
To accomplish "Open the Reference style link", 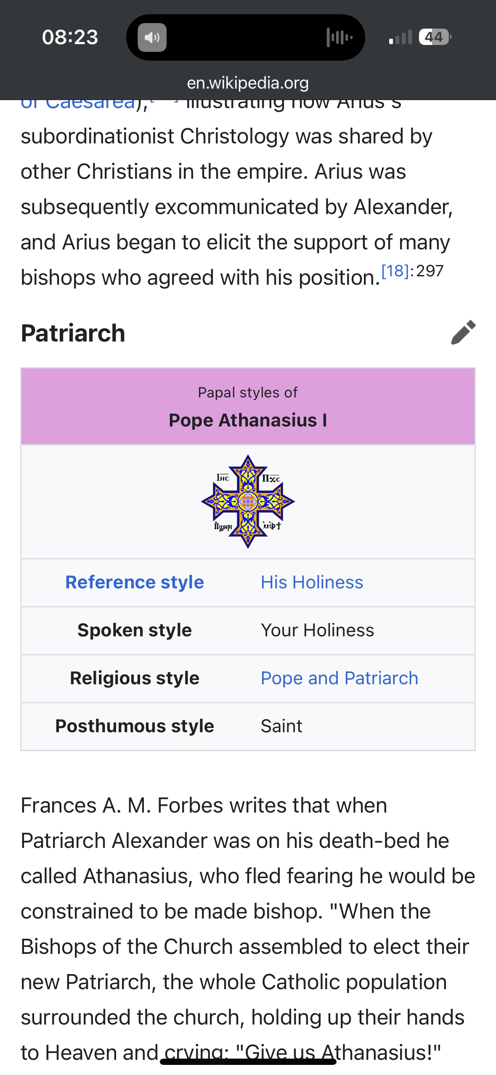I will [135, 583].
